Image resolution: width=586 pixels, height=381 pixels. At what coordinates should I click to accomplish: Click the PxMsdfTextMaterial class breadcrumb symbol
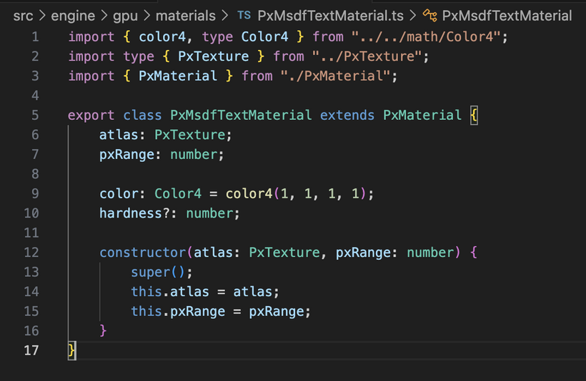click(x=507, y=15)
